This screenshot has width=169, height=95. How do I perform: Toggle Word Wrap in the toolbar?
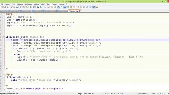coord(59,7)
